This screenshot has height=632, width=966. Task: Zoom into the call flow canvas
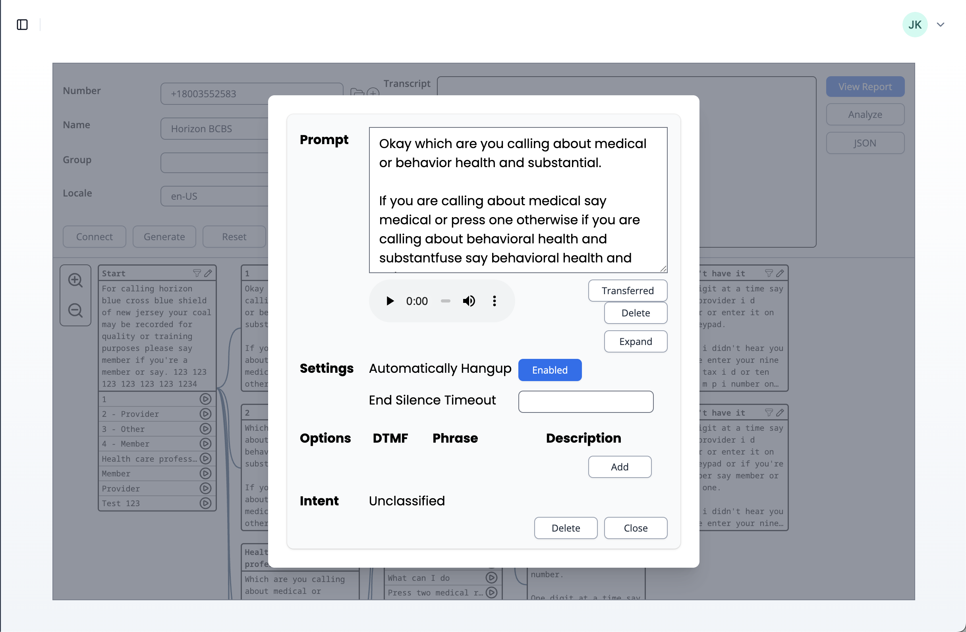tap(75, 280)
